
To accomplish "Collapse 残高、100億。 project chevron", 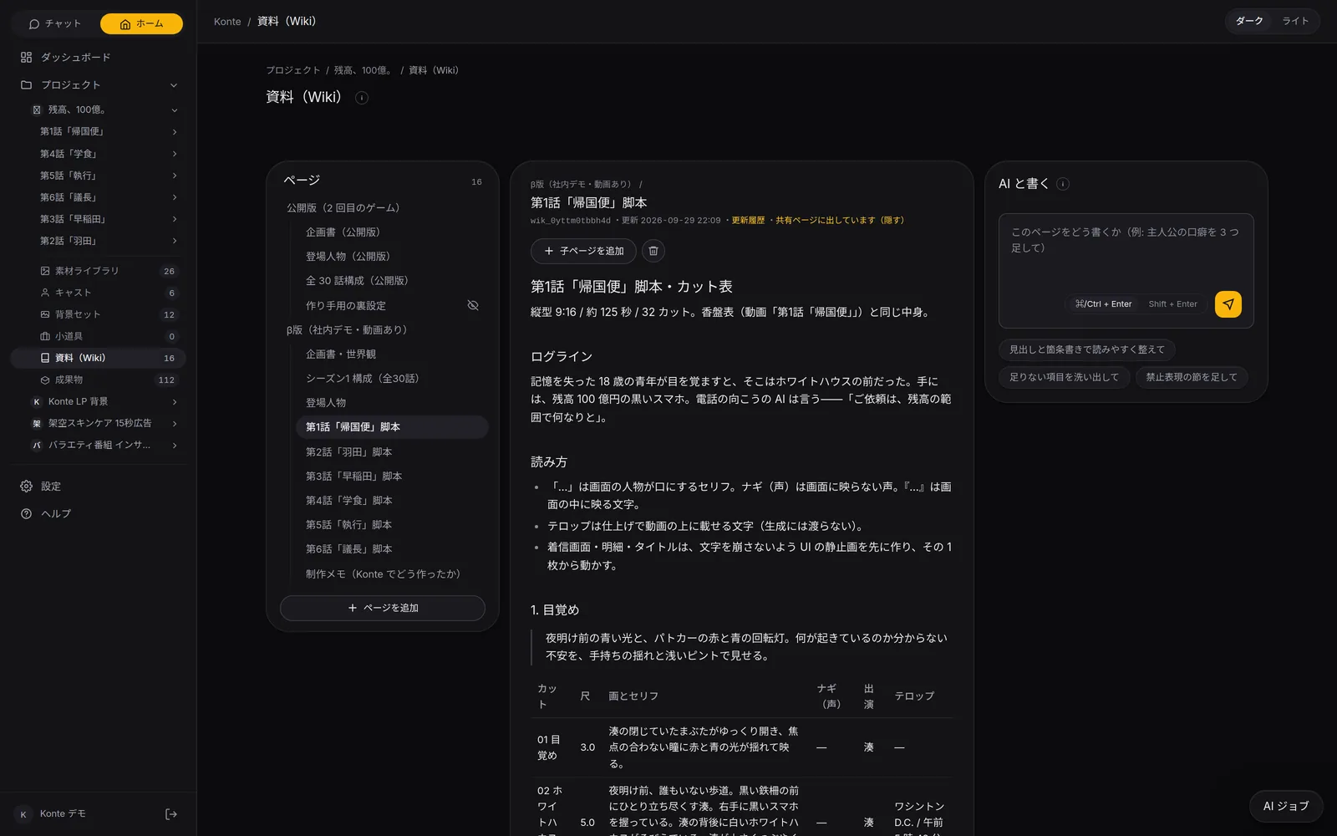I will point(174,110).
